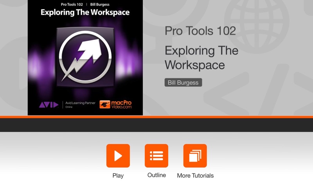The height and width of the screenshot is (196, 313).
Task: Click the large 'Exploring The Workspace' heading beside cover
Action: (x=201, y=58)
